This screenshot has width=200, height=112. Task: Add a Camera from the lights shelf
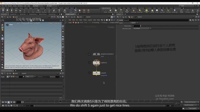point(105,11)
